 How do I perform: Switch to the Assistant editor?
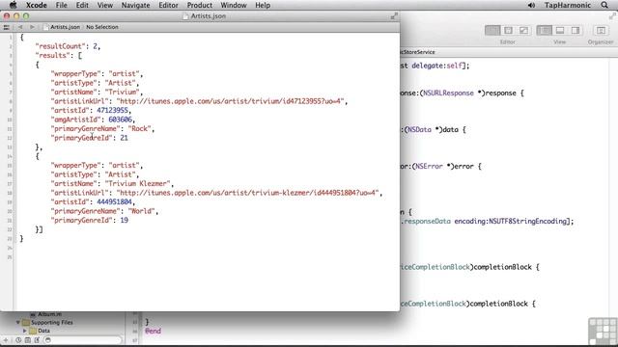[509, 30]
